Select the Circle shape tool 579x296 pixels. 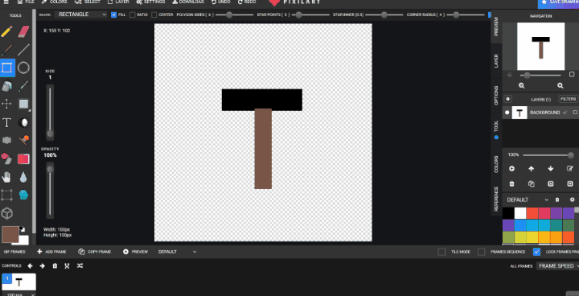(x=23, y=68)
